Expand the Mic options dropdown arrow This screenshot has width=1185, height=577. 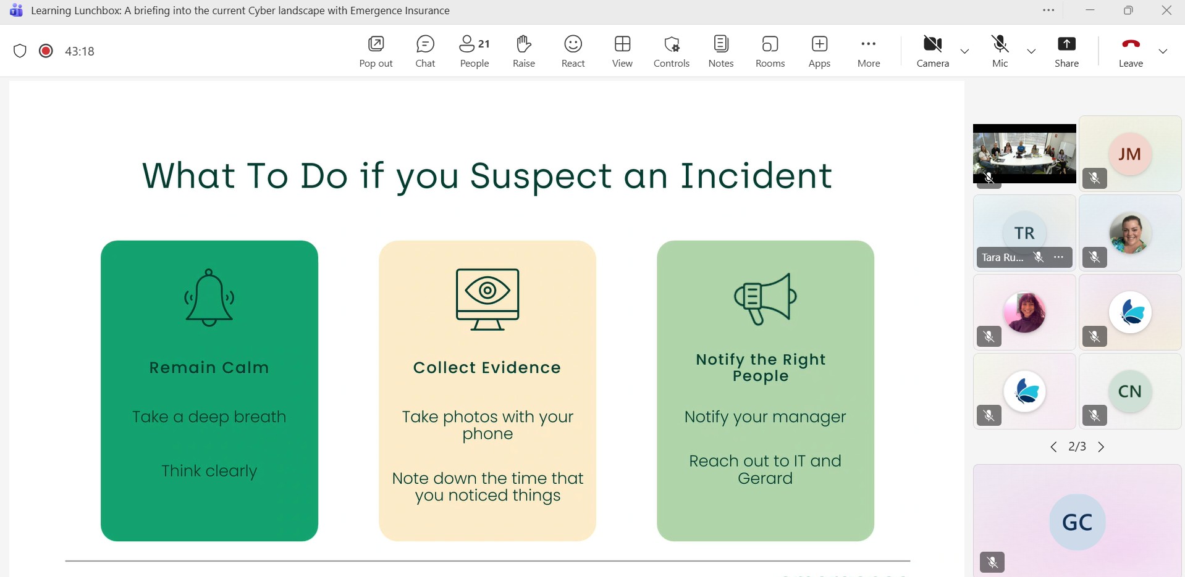[1031, 51]
